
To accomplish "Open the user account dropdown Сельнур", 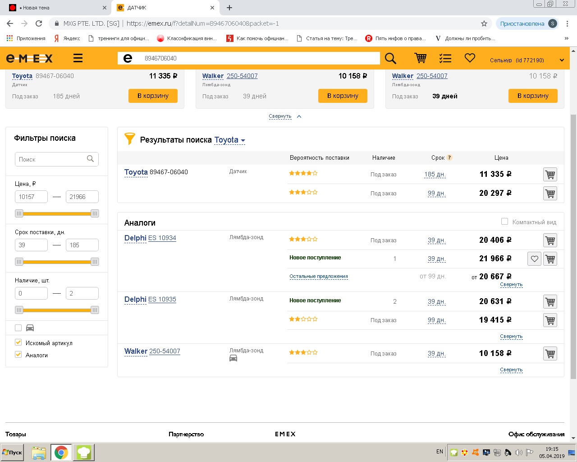I will [527, 60].
